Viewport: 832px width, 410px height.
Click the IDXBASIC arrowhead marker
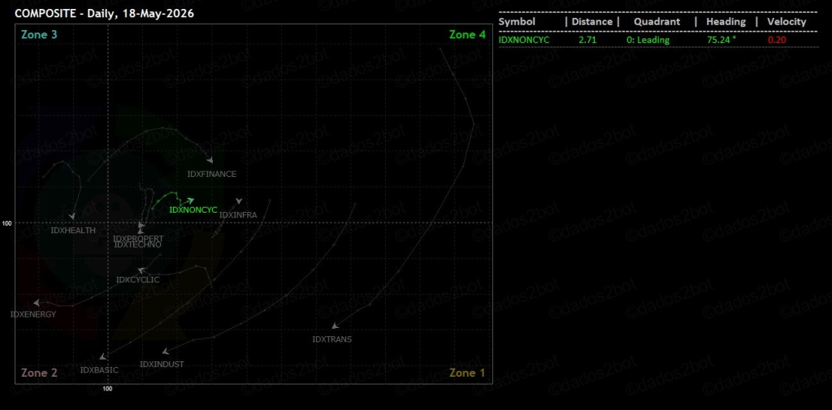click(x=102, y=357)
